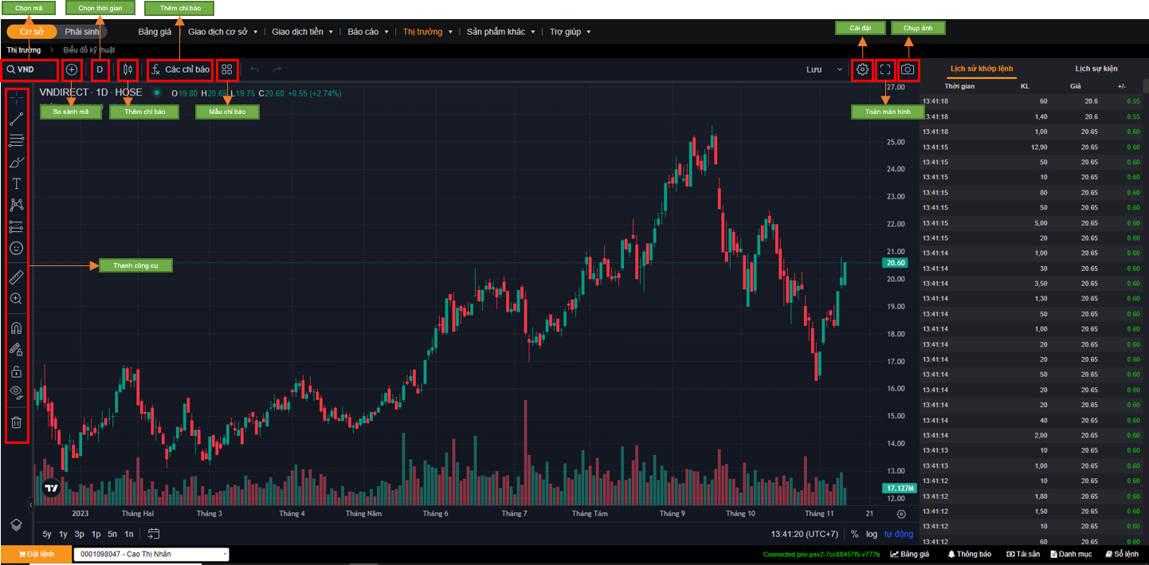Select the 5y time range

[x=47, y=534]
